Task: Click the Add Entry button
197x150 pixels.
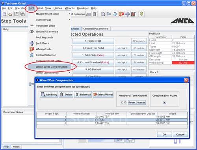Action: click(49, 95)
